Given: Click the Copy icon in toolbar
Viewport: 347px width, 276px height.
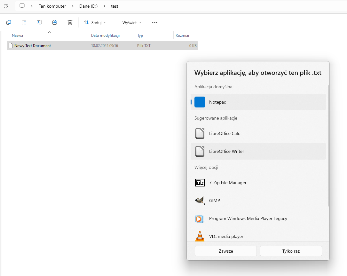Looking at the screenshot, I should click(x=9, y=22).
